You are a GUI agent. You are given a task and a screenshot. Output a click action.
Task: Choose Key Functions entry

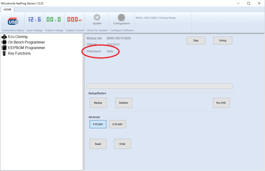pyautogui.click(x=19, y=53)
